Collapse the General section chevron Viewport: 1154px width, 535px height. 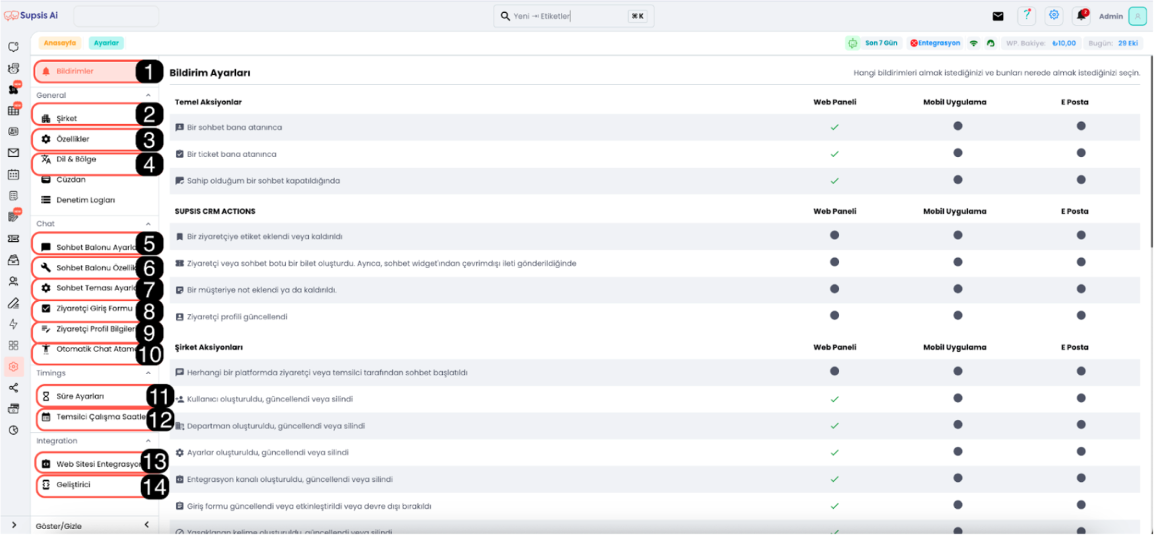click(x=148, y=95)
